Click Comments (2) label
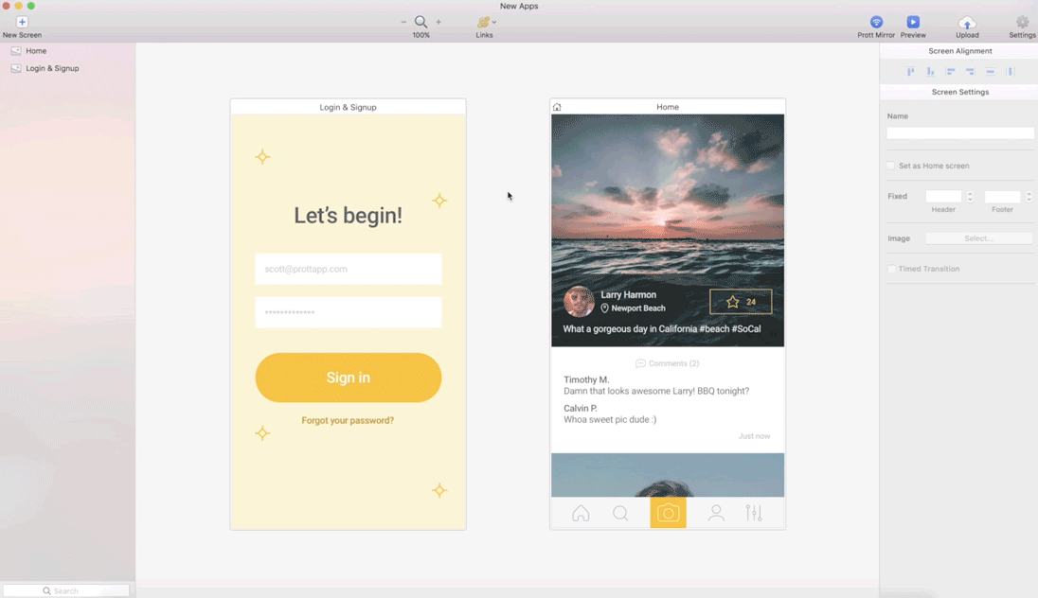The image size is (1038, 598). pos(668,363)
